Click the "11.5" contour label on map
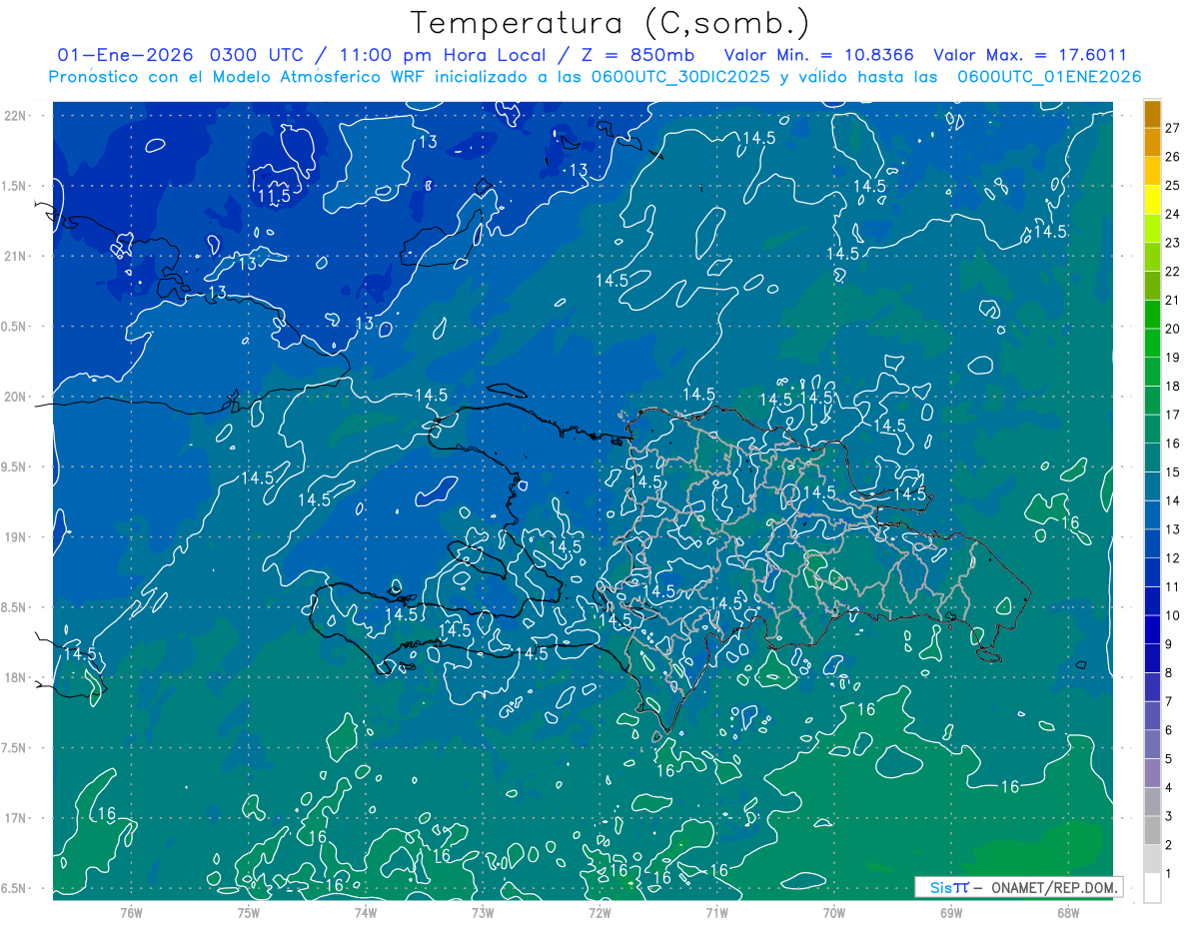The height and width of the screenshot is (926, 1199). (x=274, y=197)
